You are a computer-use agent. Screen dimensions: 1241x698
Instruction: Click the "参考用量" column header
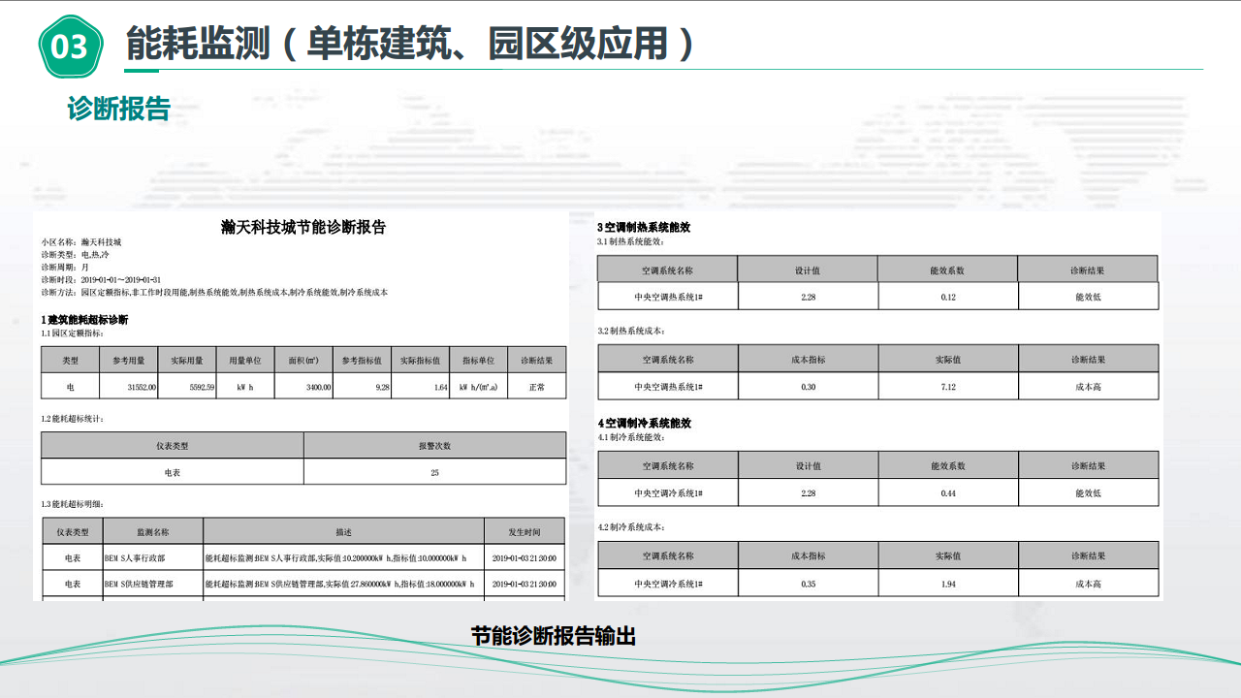pyautogui.click(x=128, y=360)
